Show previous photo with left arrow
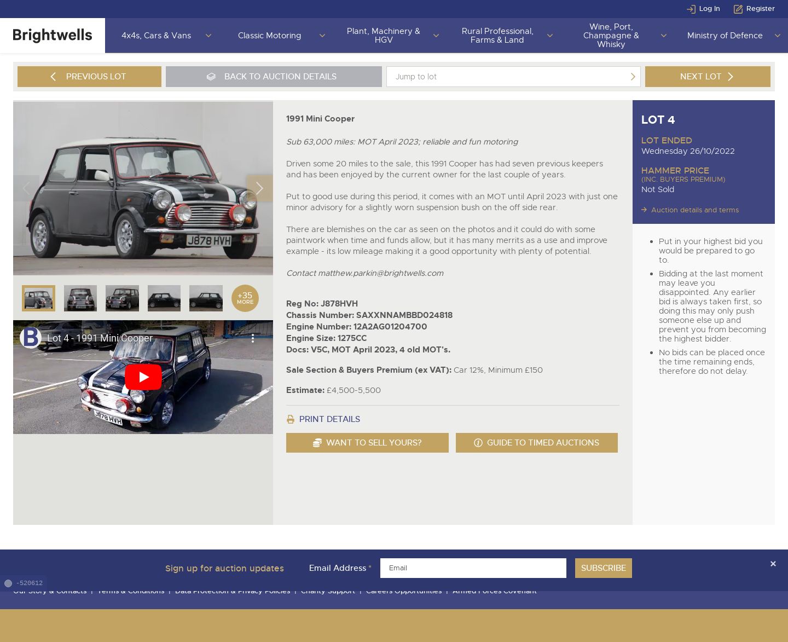Screen dimensions: 788x642 click(26, 188)
